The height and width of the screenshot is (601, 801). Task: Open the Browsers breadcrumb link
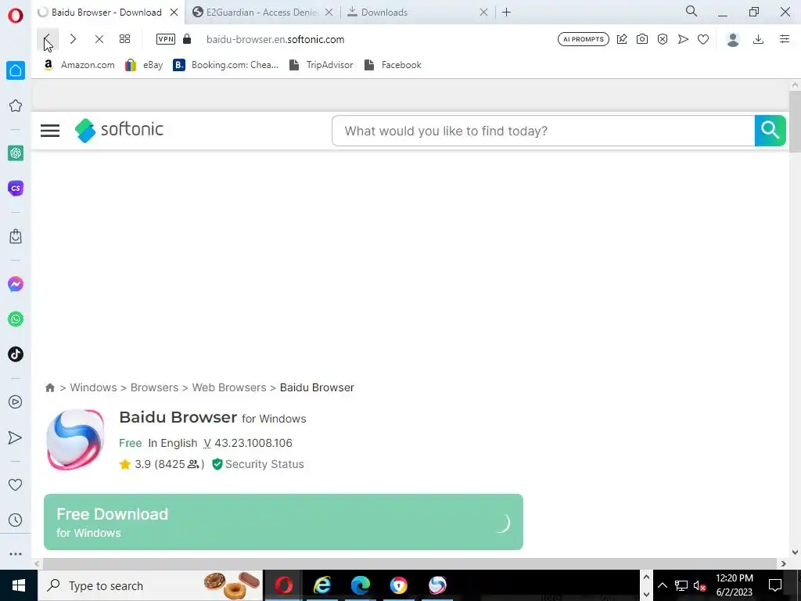pos(154,387)
